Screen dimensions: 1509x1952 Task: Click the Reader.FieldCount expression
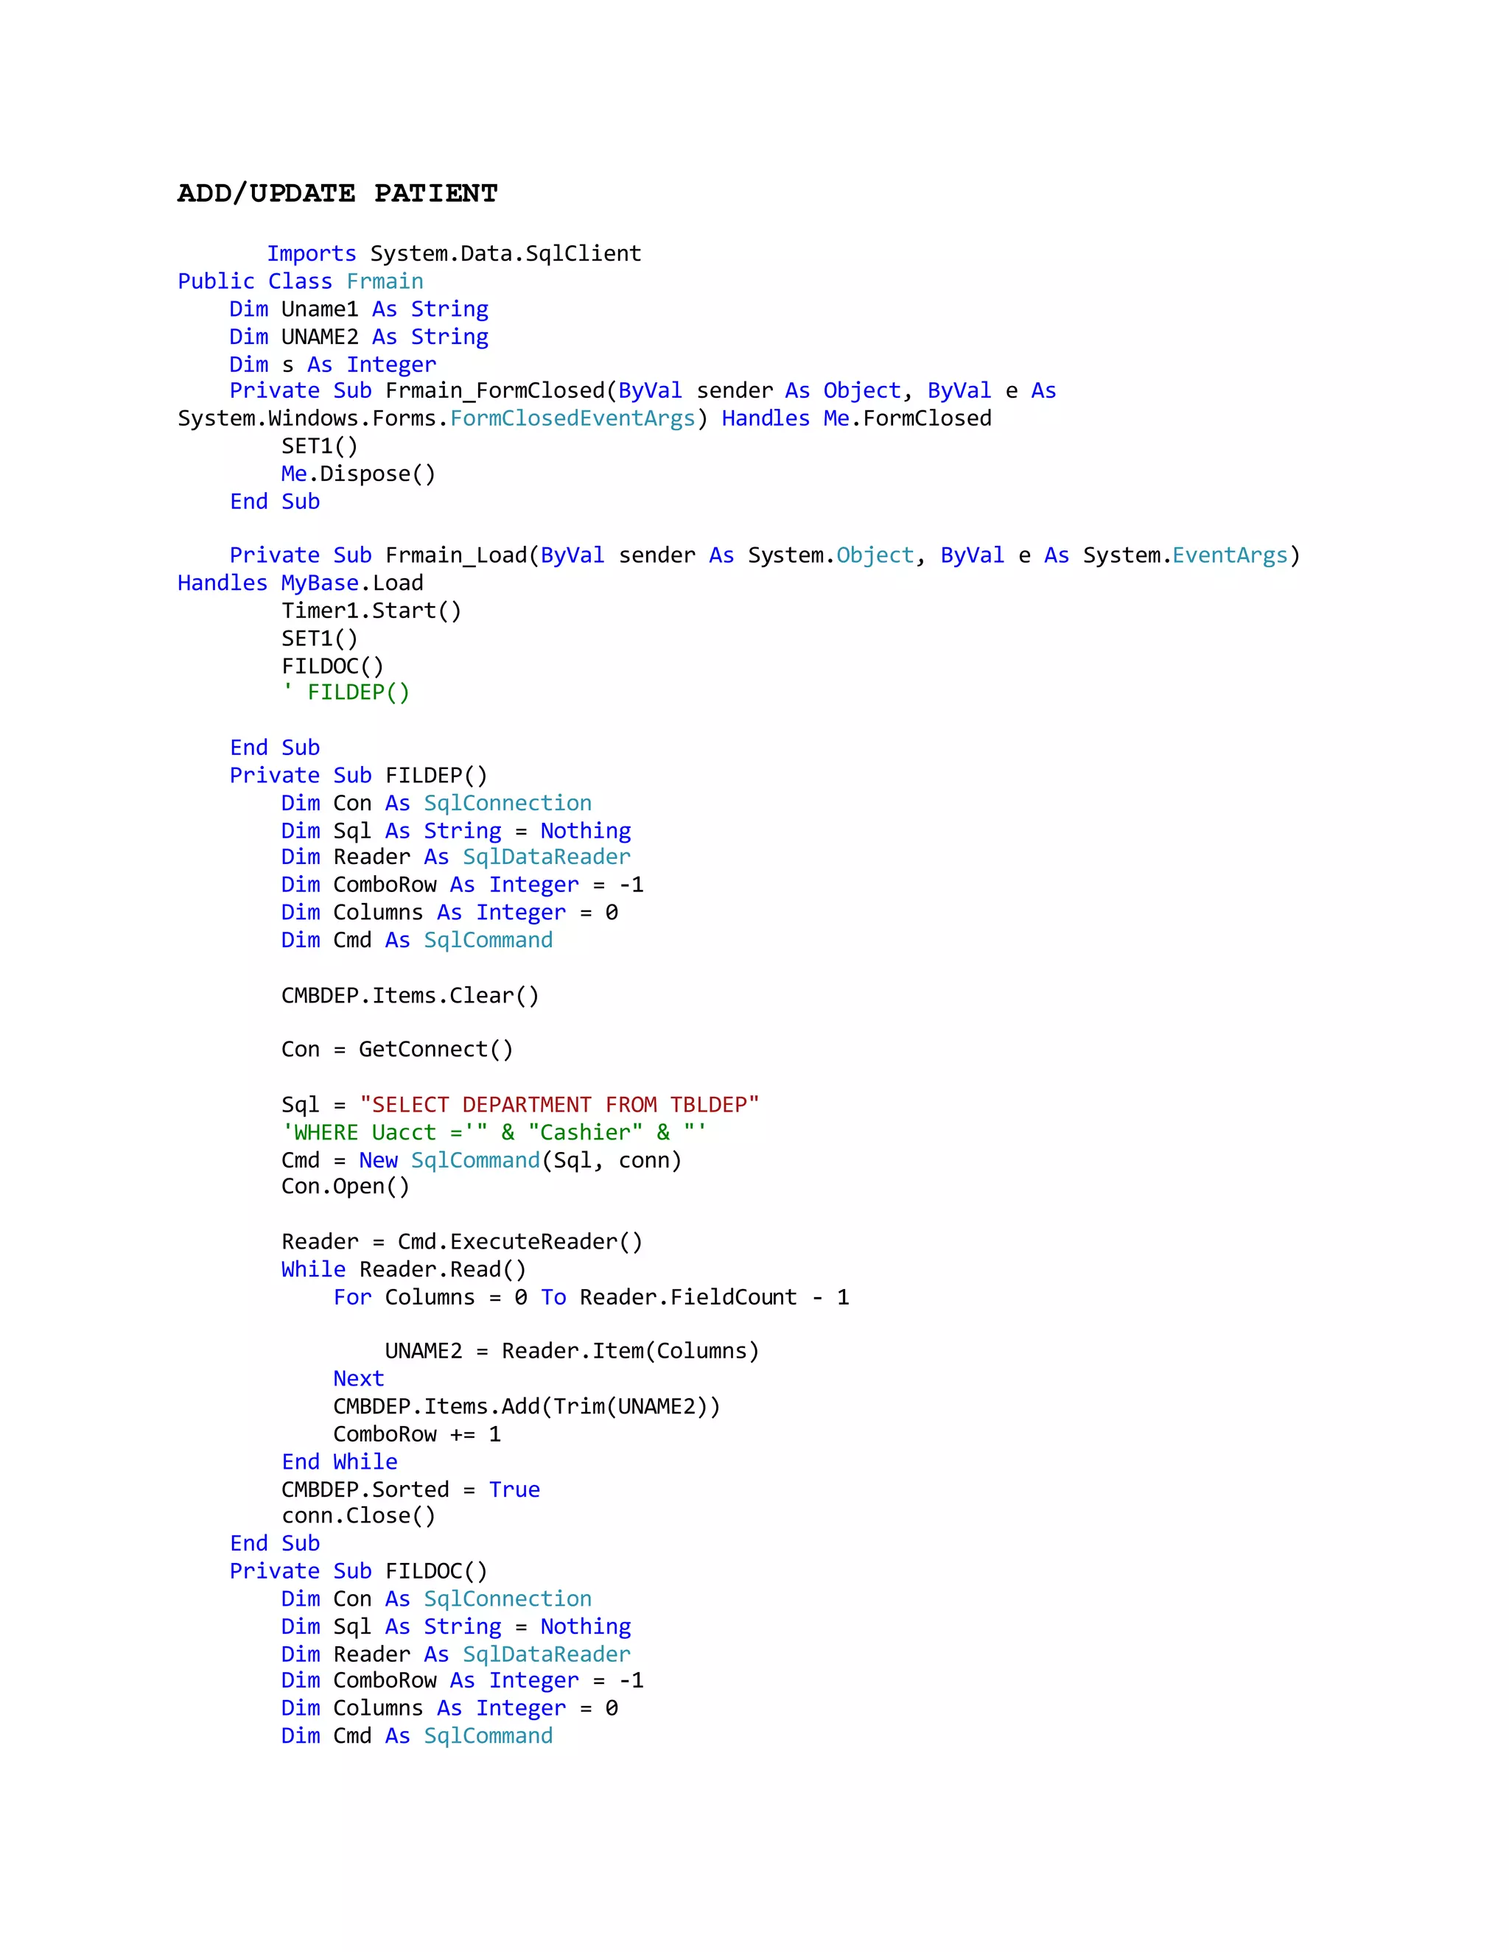(687, 1297)
